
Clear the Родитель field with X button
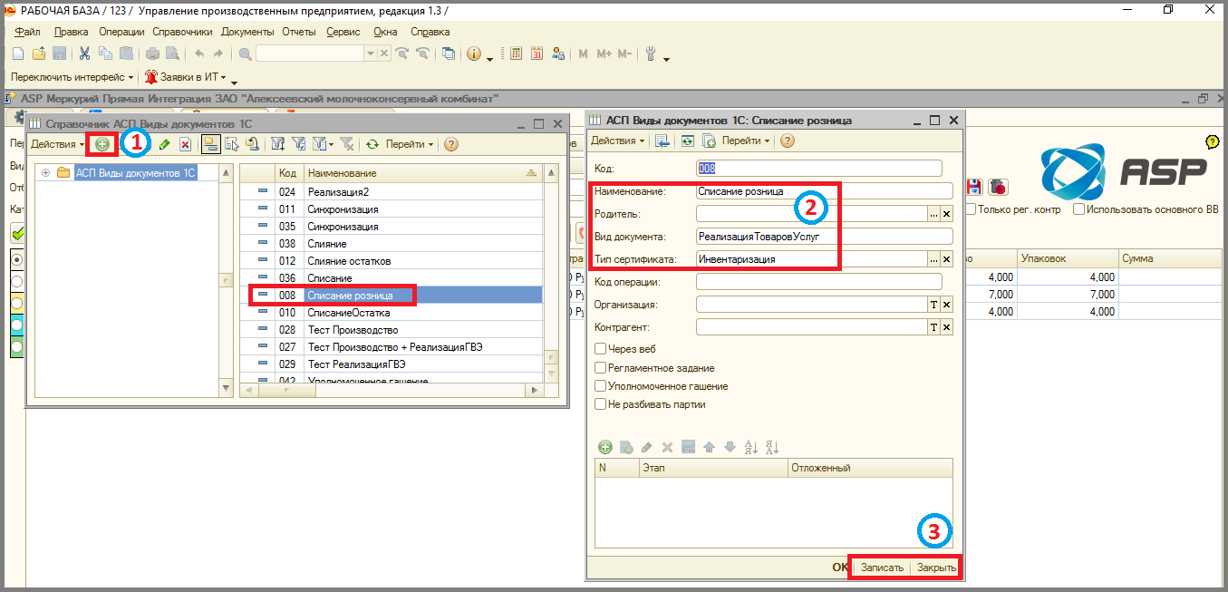pos(947,214)
